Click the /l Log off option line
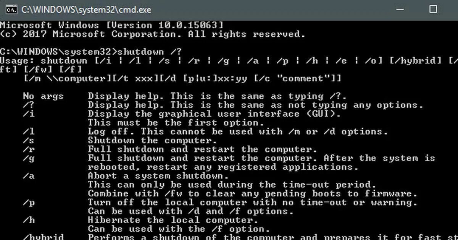This screenshot has height=240, width=458. 205,131
